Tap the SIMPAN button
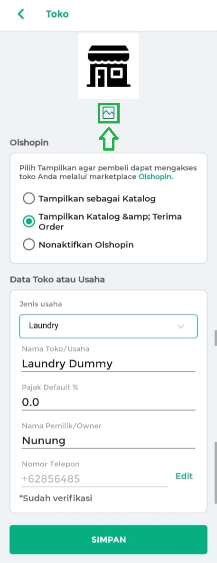The image size is (217, 563). pyautogui.click(x=108, y=540)
